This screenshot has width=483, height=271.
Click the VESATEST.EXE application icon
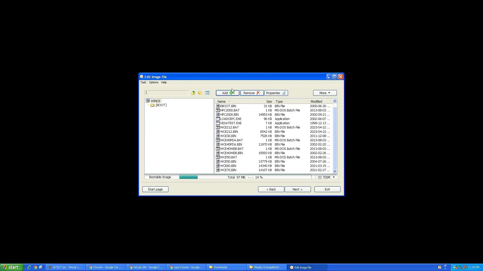(218, 123)
